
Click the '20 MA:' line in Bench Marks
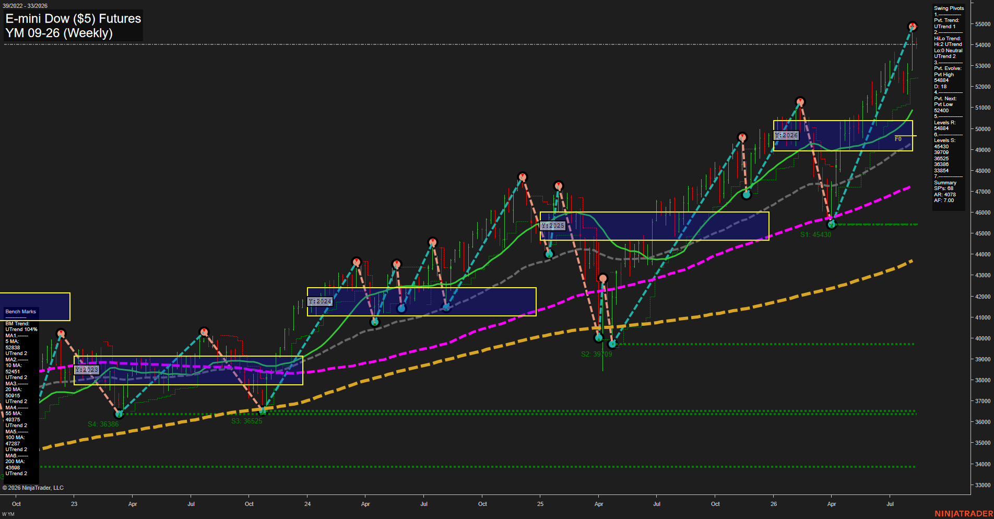coord(14,390)
